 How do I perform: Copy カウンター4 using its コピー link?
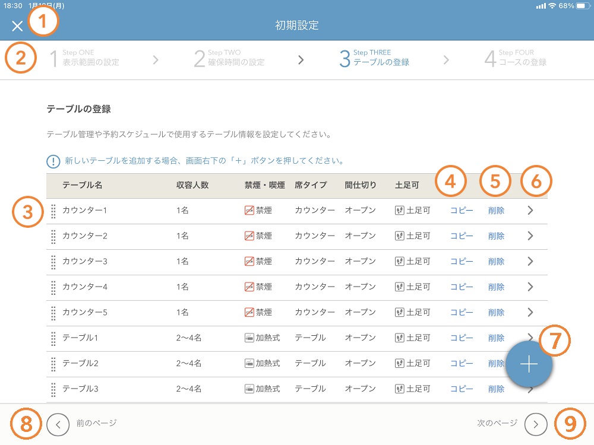[462, 287]
